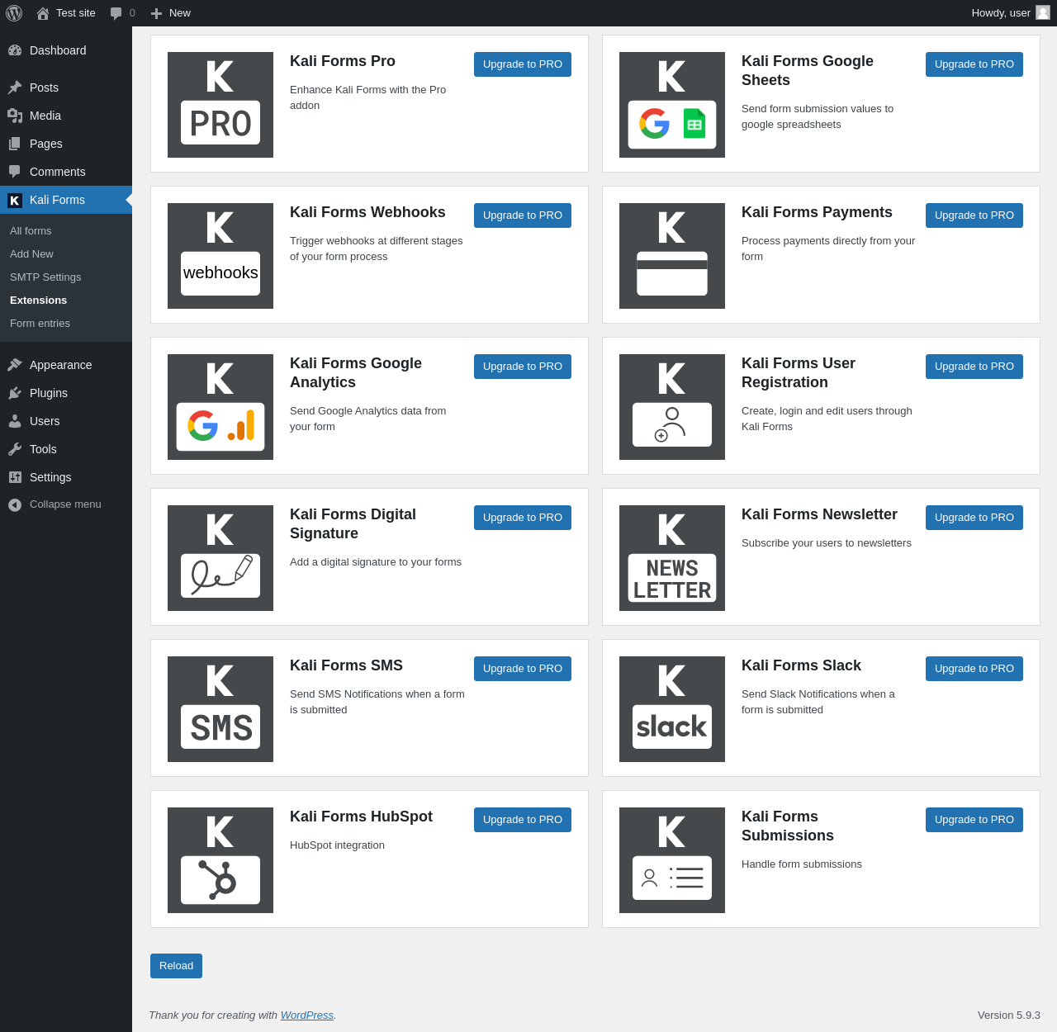This screenshot has width=1057, height=1032.
Task: Select All forms submenu item
Action: point(66,231)
